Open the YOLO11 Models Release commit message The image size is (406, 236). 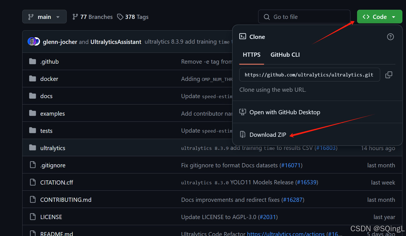tap(237, 182)
